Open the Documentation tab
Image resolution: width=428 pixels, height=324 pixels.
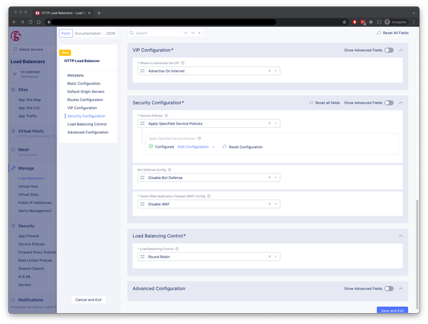click(x=87, y=34)
